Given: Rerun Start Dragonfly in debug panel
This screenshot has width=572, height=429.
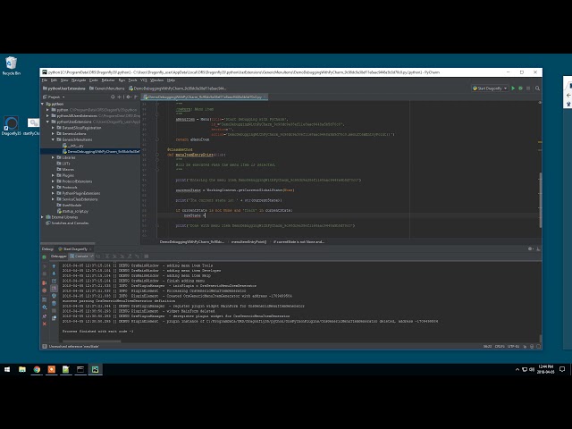Looking at the screenshot, I should tap(44, 257).
